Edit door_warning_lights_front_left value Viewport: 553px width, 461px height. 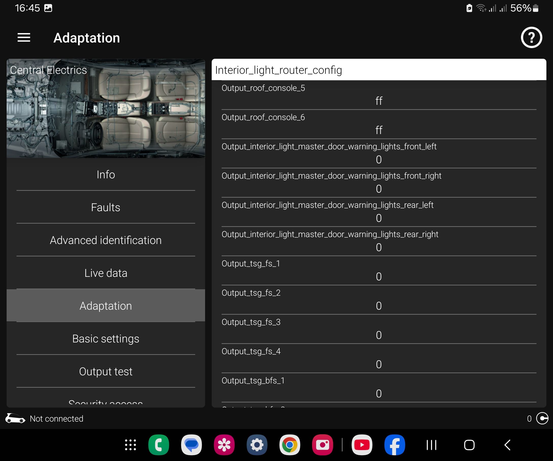[x=379, y=160]
